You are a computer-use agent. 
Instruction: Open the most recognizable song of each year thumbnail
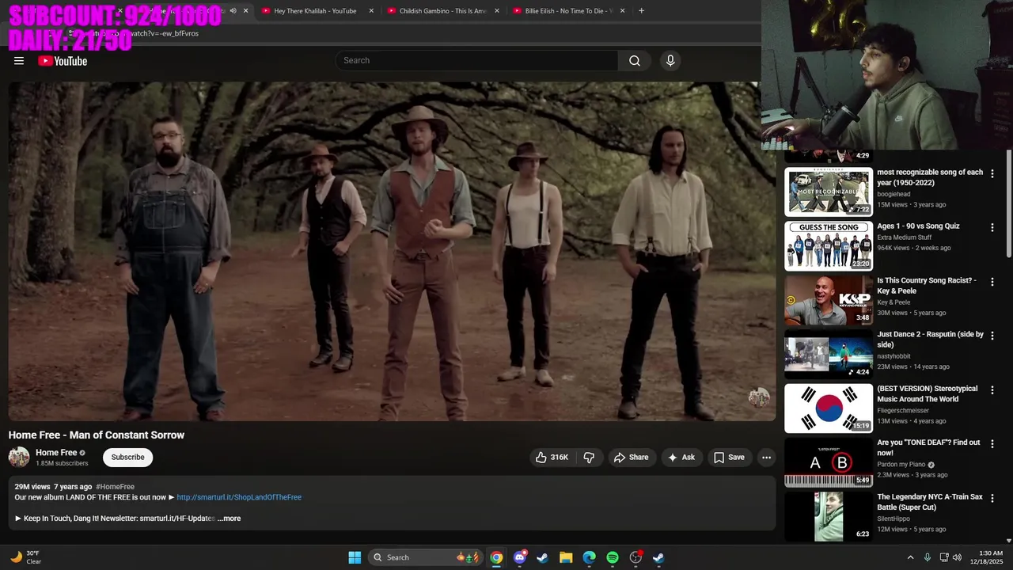829,192
